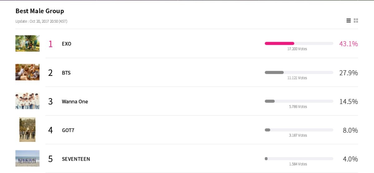Image resolution: width=374 pixels, height=173 pixels.
Task: Click the Best Male Group heading
Action: click(40, 11)
